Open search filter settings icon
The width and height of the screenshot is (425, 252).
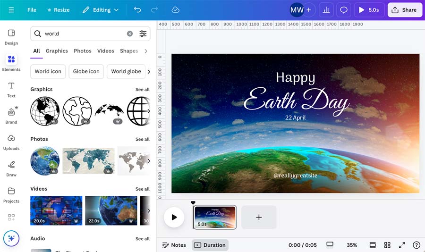143,34
